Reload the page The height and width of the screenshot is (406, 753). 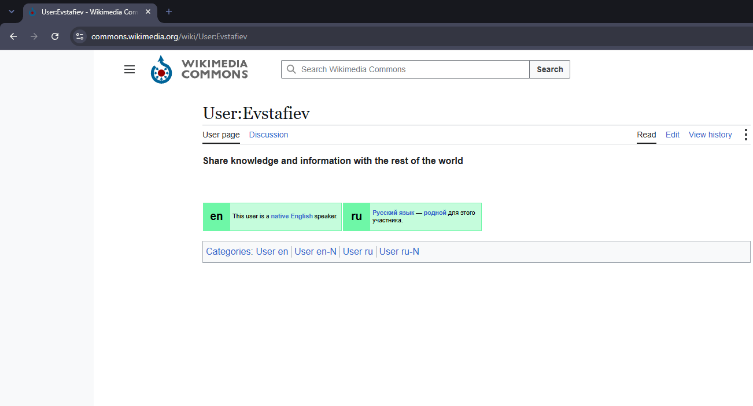click(x=55, y=36)
